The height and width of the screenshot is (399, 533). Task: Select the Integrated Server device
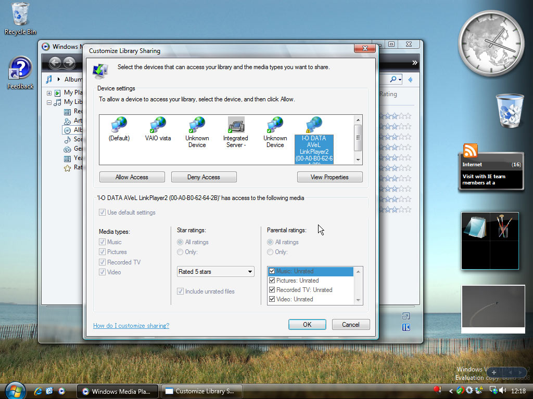tap(236, 132)
